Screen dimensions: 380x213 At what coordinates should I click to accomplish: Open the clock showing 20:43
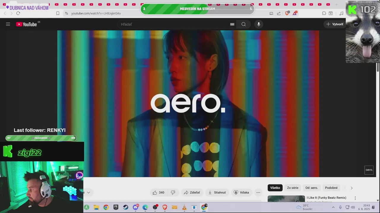[x=364, y=207]
